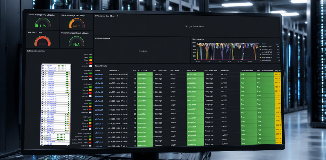
Task: Open the nvl-mgmt-01 link in cabinet rack
Action: 52,94
